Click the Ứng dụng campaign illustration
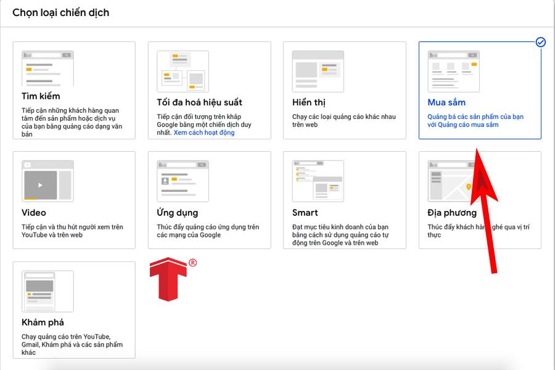 (183, 181)
